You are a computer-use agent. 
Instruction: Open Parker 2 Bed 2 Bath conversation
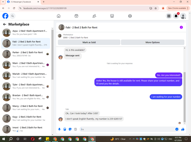tap(26, 54)
